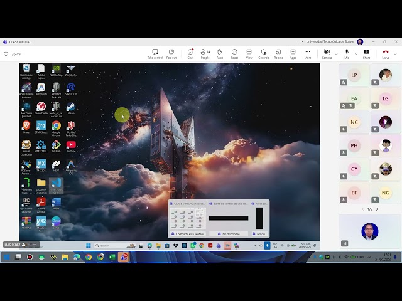
Task: Expand the Mic options arrow
Action: (356, 54)
